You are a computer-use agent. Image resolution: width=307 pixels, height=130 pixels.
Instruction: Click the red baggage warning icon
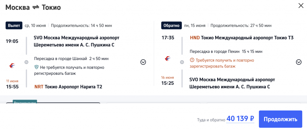point(192,60)
